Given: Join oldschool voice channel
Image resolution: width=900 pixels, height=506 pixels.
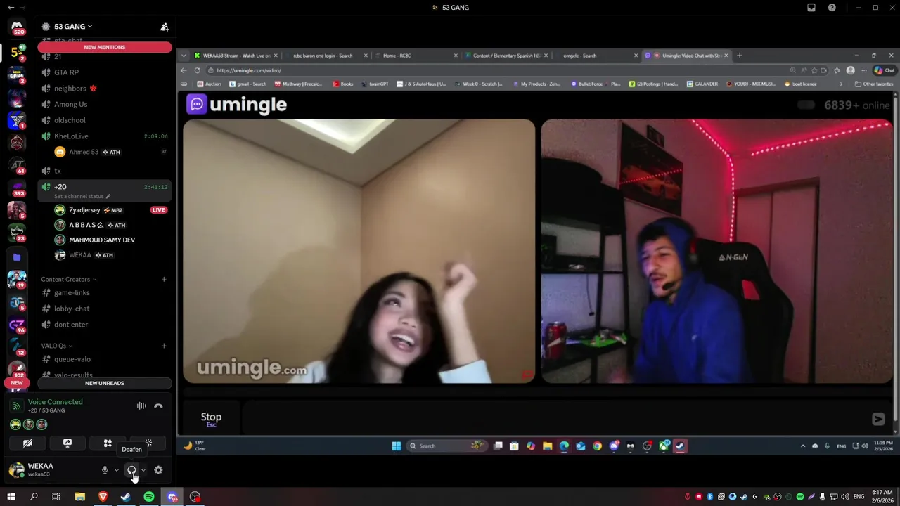Looking at the screenshot, I should tap(105, 120).
